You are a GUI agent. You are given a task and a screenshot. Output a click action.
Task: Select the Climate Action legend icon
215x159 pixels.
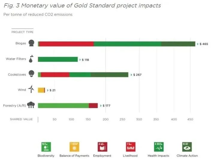pos(187,147)
